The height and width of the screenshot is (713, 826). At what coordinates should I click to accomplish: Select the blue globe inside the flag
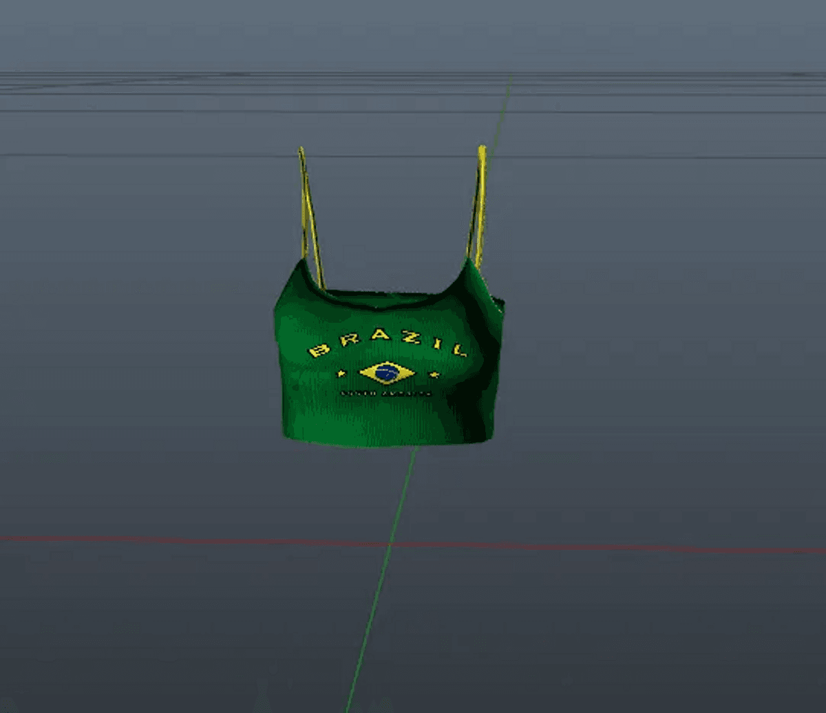(387, 373)
